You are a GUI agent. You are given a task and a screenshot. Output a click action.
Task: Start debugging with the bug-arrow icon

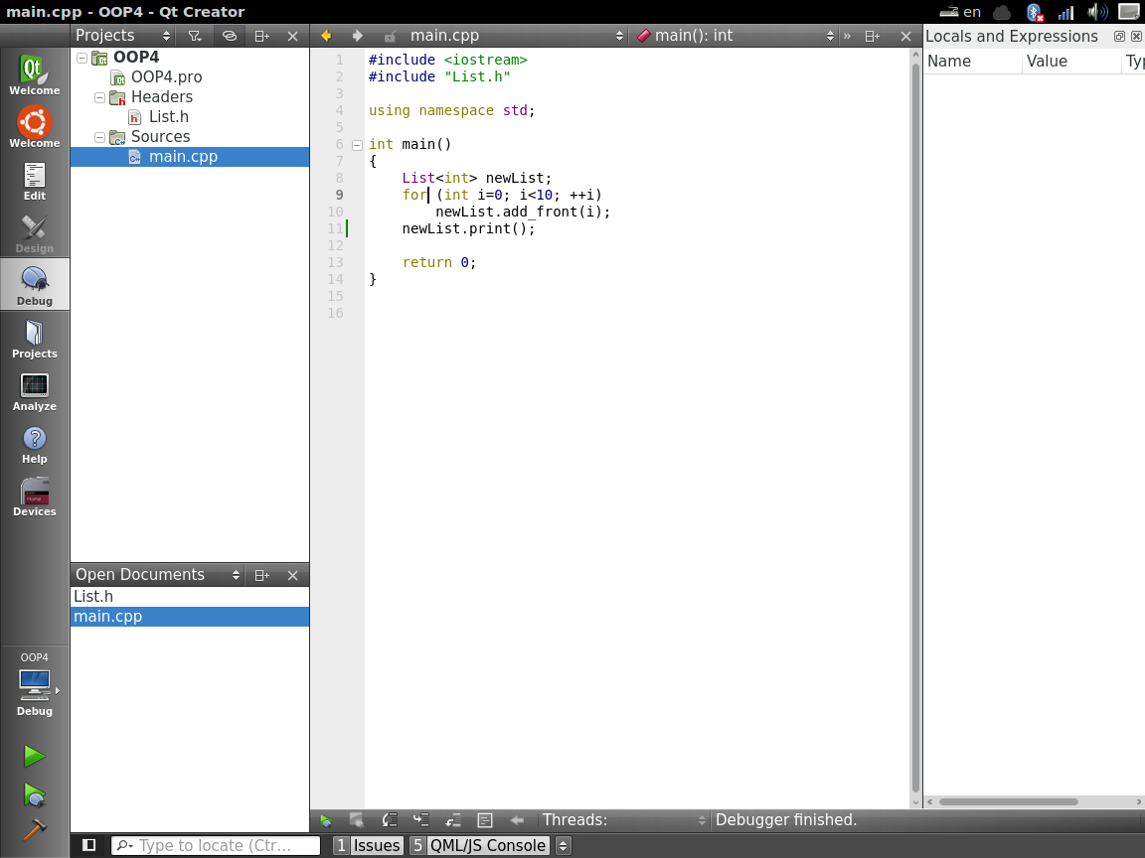pyautogui.click(x=34, y=794)
